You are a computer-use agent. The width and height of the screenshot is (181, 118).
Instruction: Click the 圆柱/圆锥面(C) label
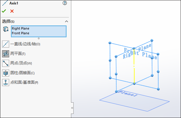click(22, 73)
